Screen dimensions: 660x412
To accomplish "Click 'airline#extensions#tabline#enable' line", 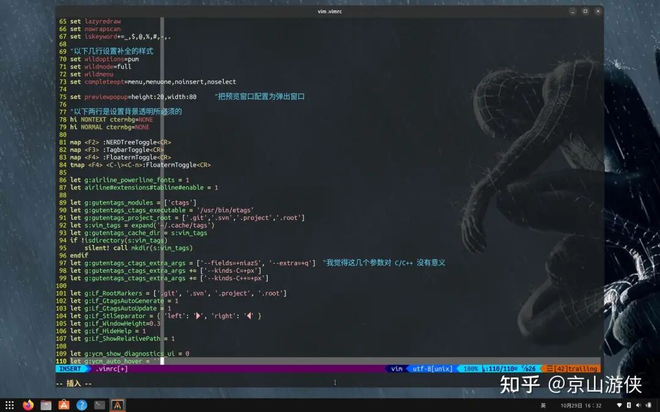I will (x=144, y=188).
